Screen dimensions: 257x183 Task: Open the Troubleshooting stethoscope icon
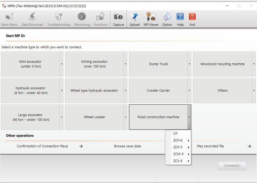tap(59, 19)
